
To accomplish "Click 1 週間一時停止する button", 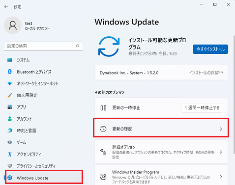I will pos(202,108).
